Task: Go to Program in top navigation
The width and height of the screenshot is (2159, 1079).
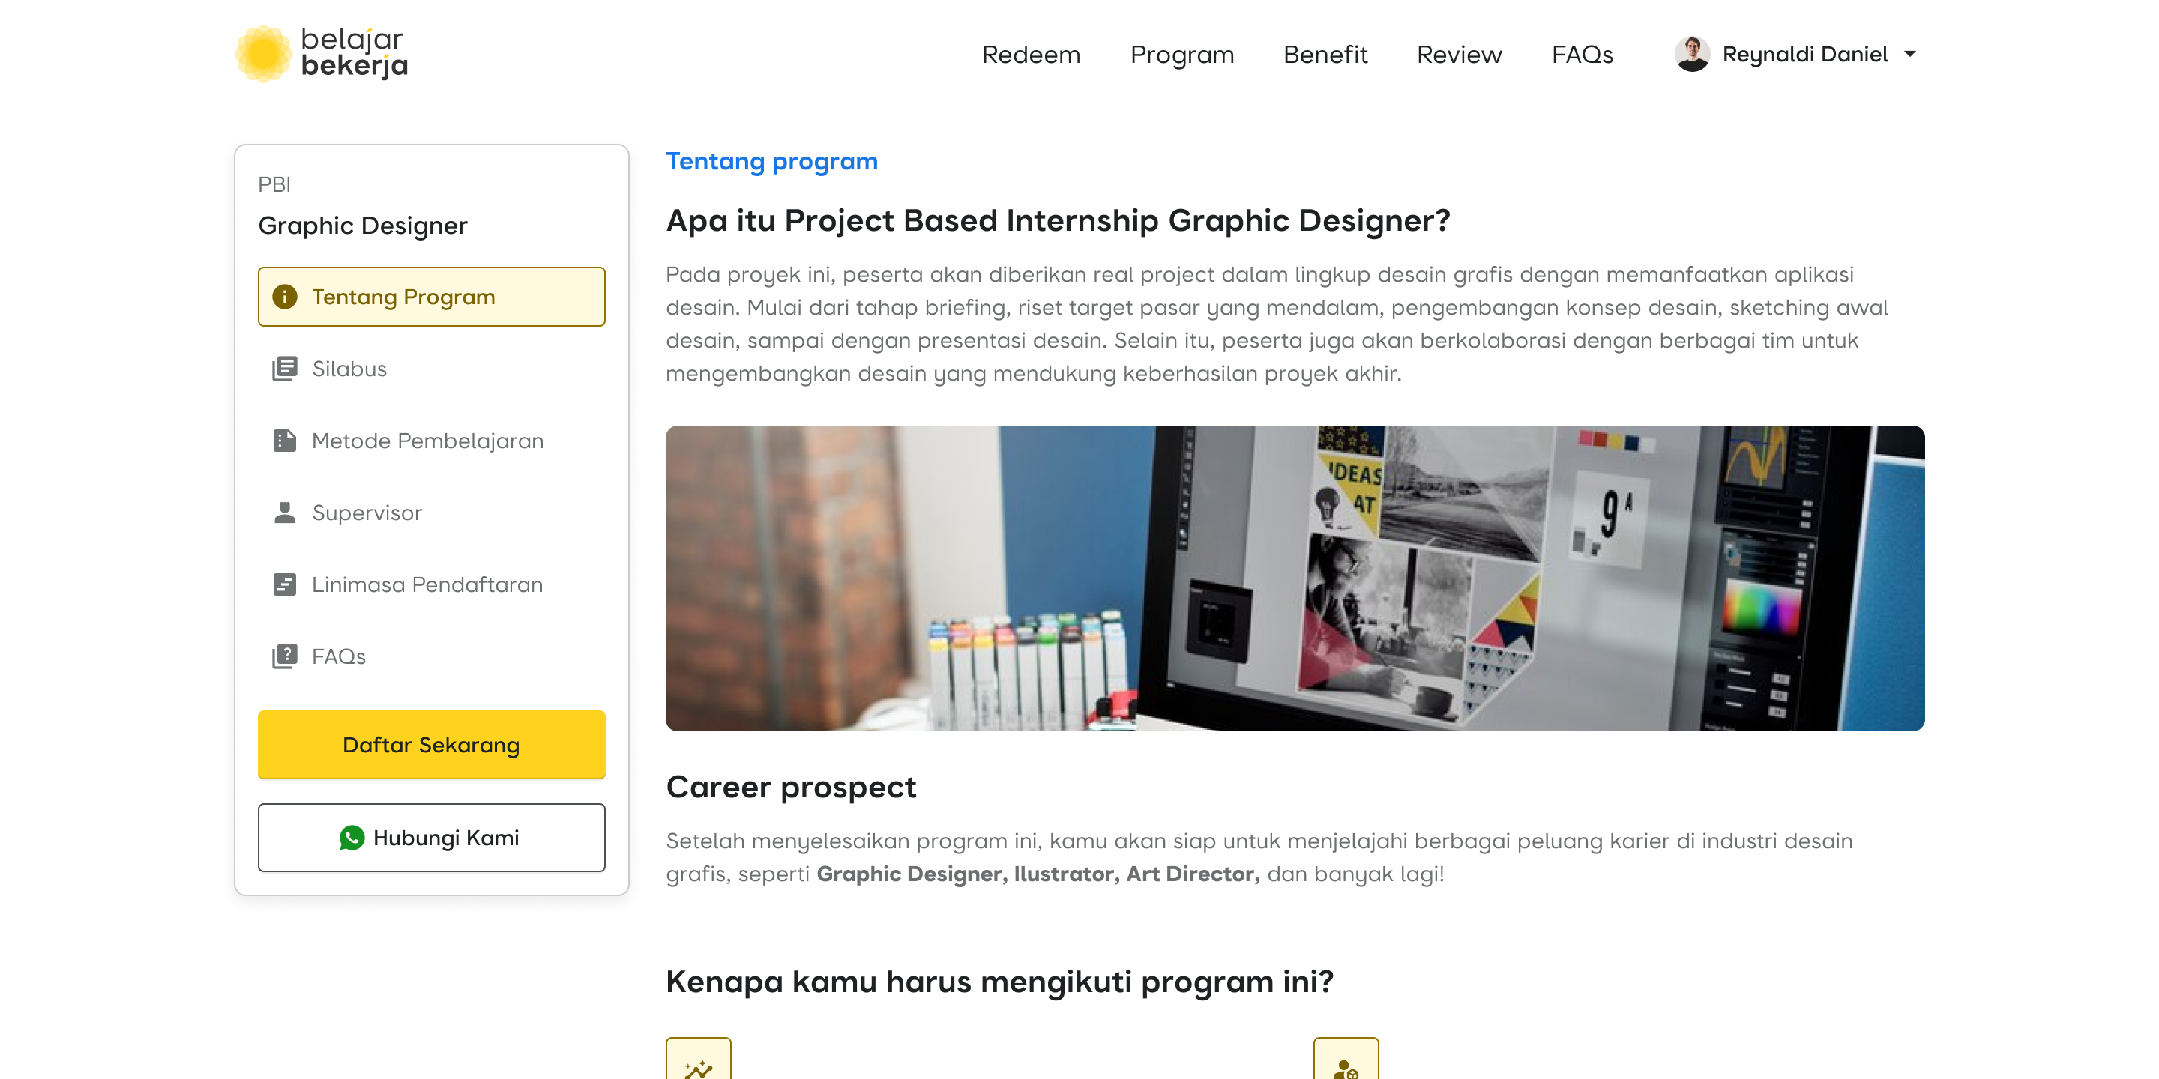Action: click(x=1181, y=55)
